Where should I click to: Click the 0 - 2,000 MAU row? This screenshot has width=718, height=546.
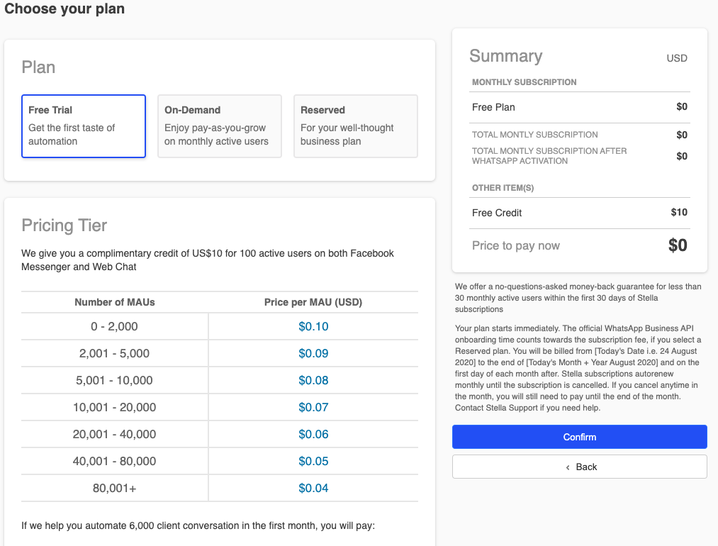coord(115,327)
